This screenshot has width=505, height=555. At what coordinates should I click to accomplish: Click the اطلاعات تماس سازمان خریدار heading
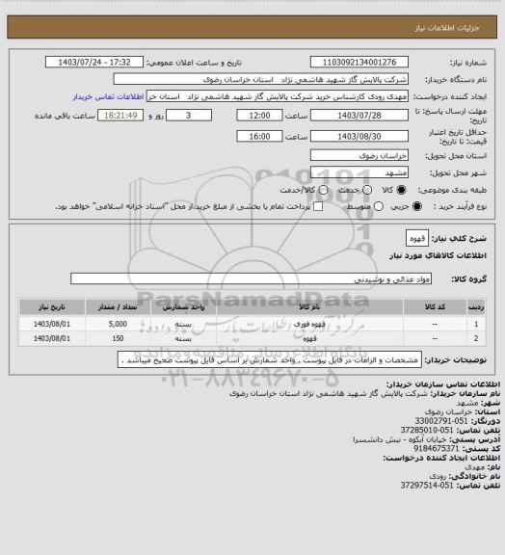tap(443, 384)
